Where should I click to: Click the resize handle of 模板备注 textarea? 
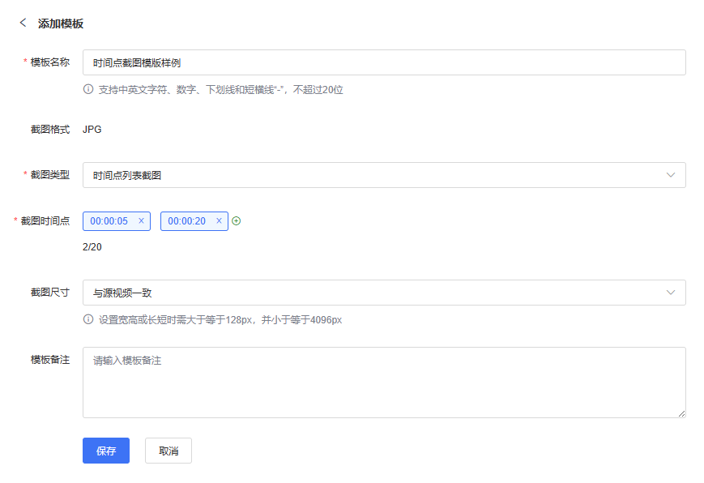point(681,413)
